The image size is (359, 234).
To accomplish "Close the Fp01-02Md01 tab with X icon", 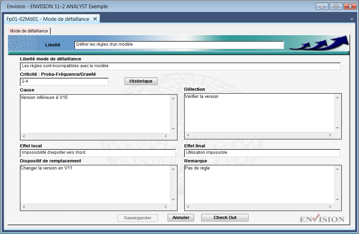I will pyautogui.click(x=95, y=19).
